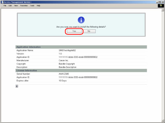
Task: Select the serial number AAA12345
Action: click(x=64, y=74)
